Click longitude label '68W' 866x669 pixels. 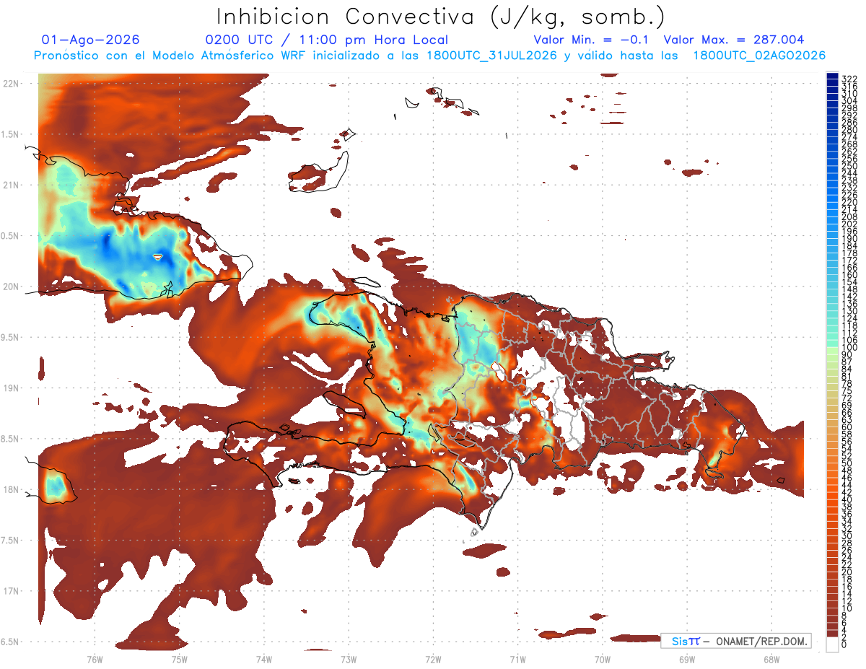coord(771,658)
